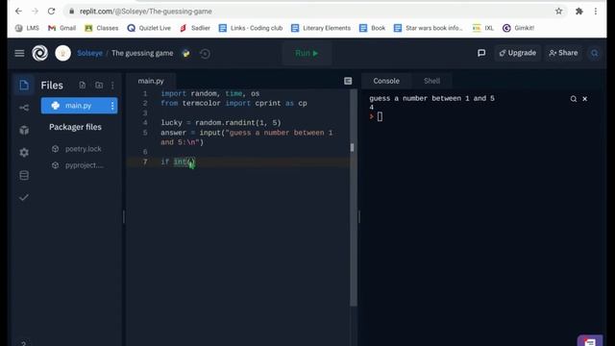The height and width of the screenshot is (346, 615).
Task: Open the Database sidebar icon
Action: (24, 175)
